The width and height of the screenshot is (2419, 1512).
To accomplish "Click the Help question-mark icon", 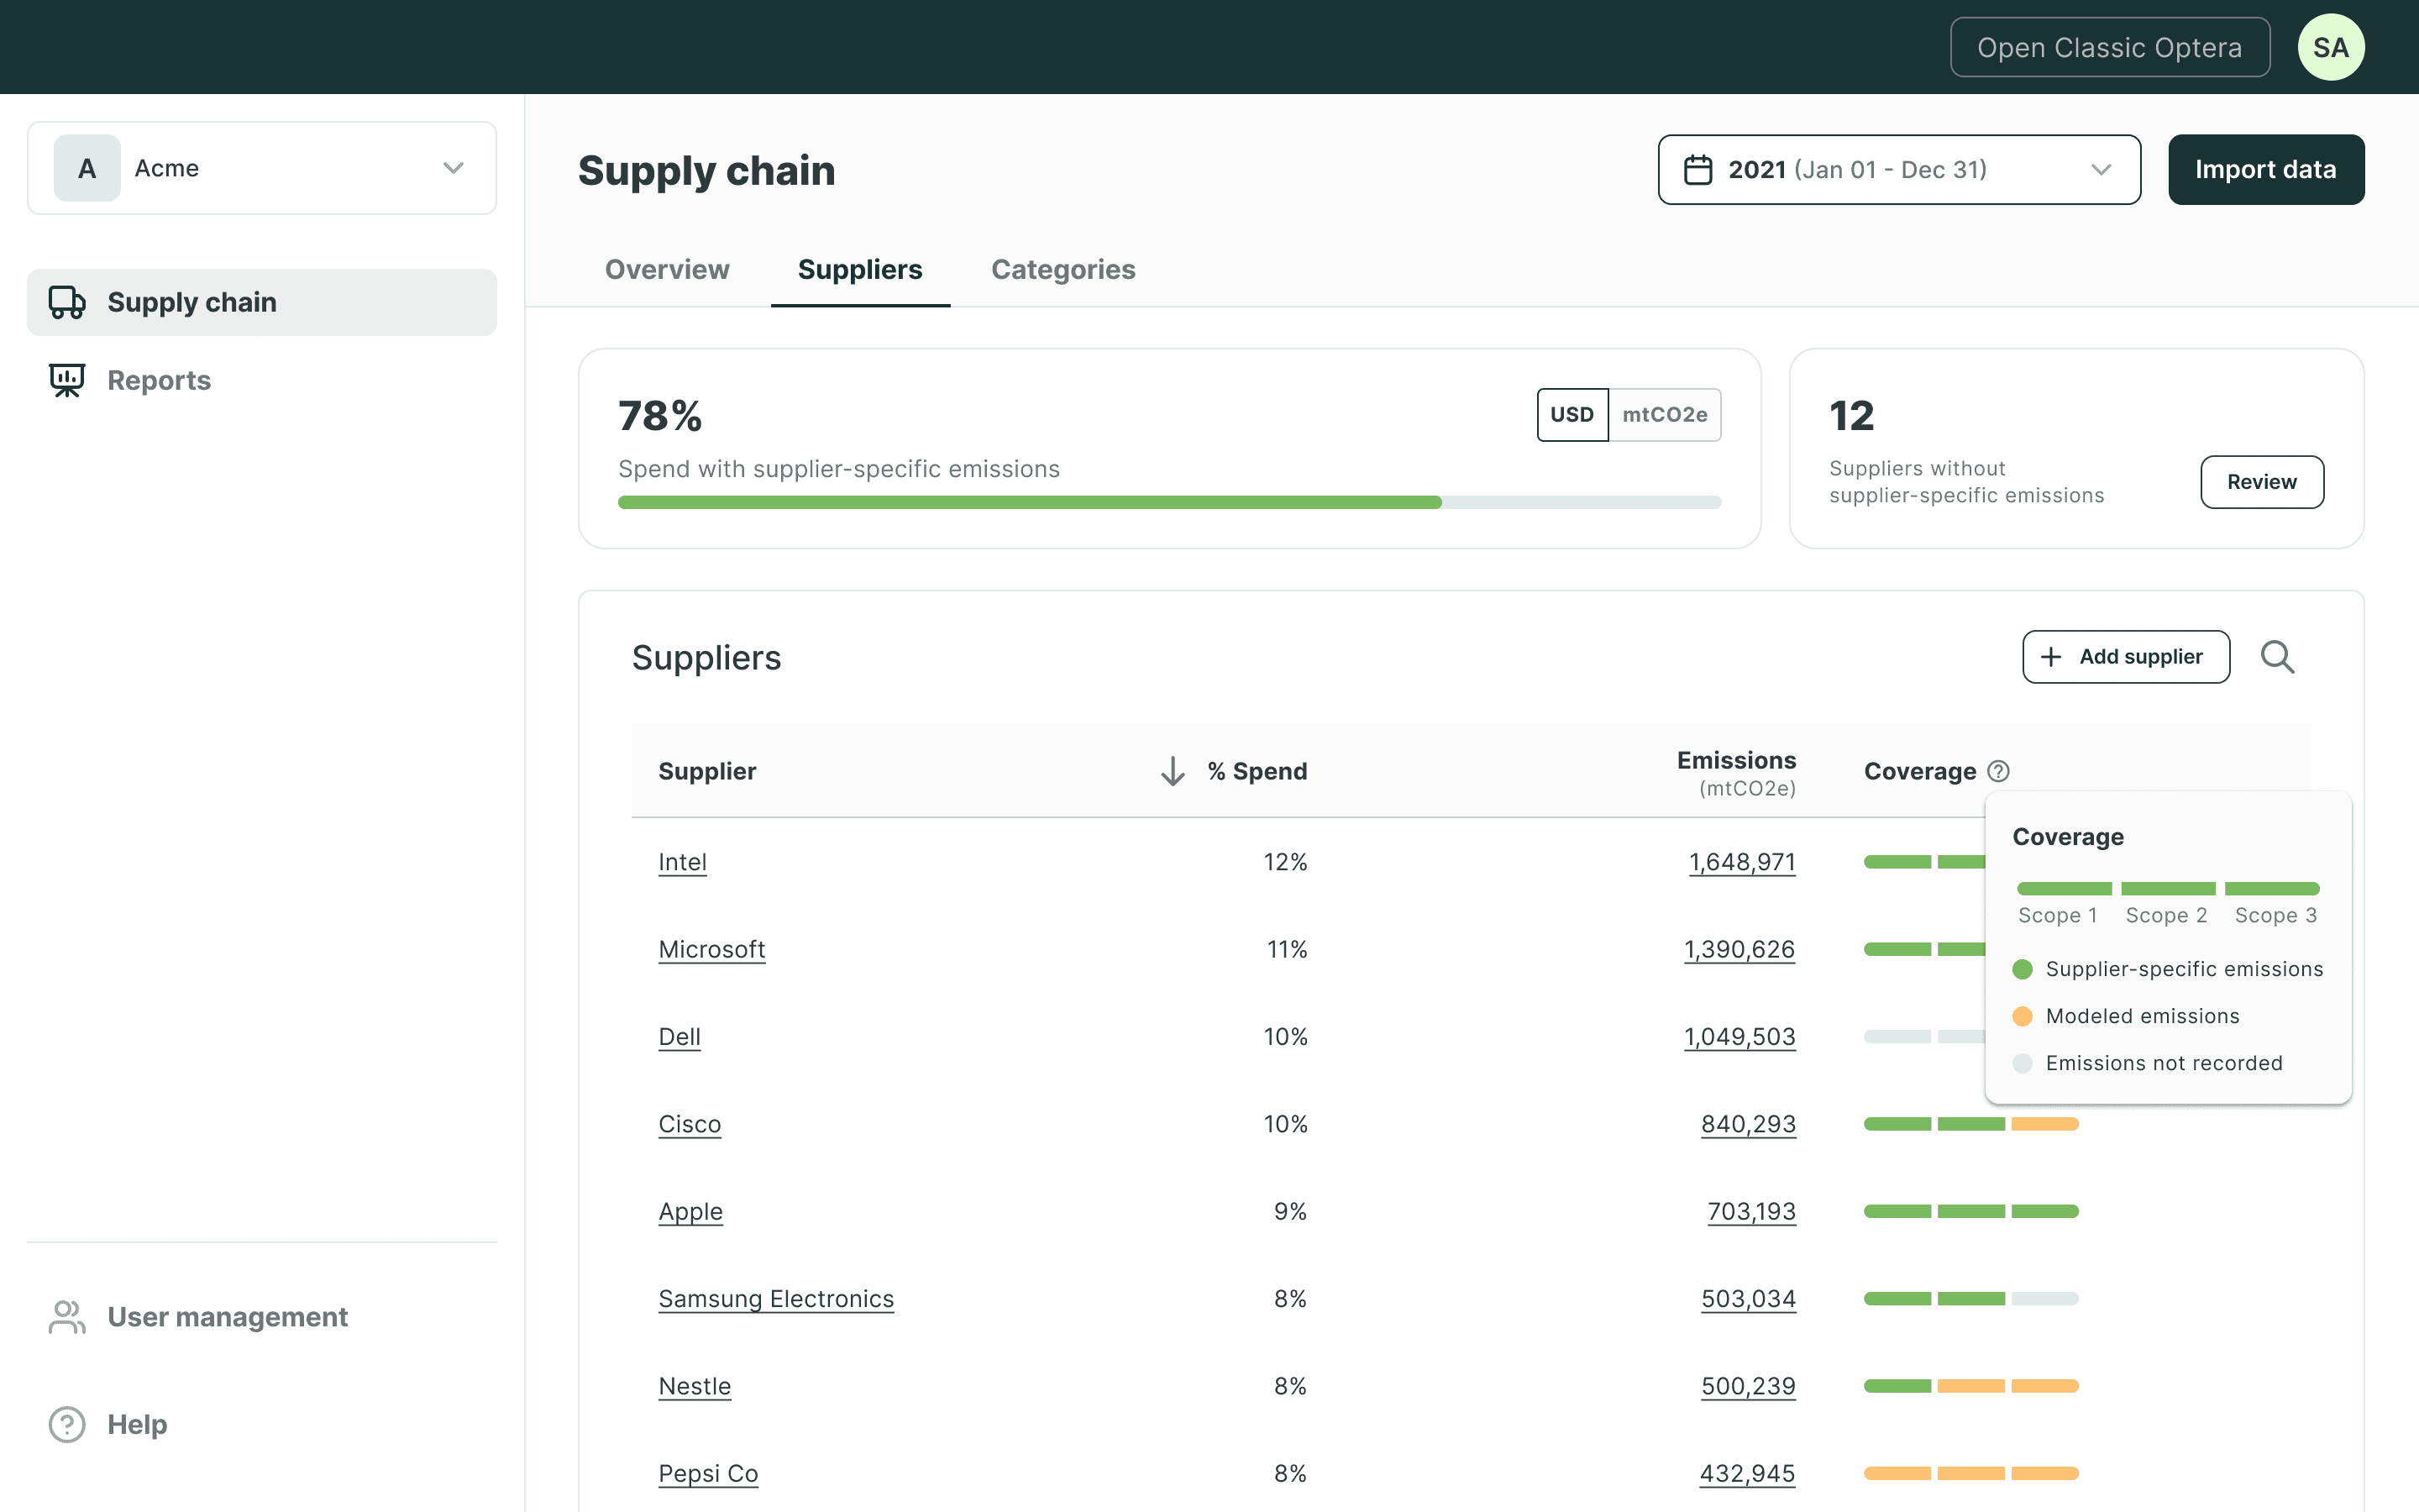I will pyautogui.click(x=67, y=1424).
